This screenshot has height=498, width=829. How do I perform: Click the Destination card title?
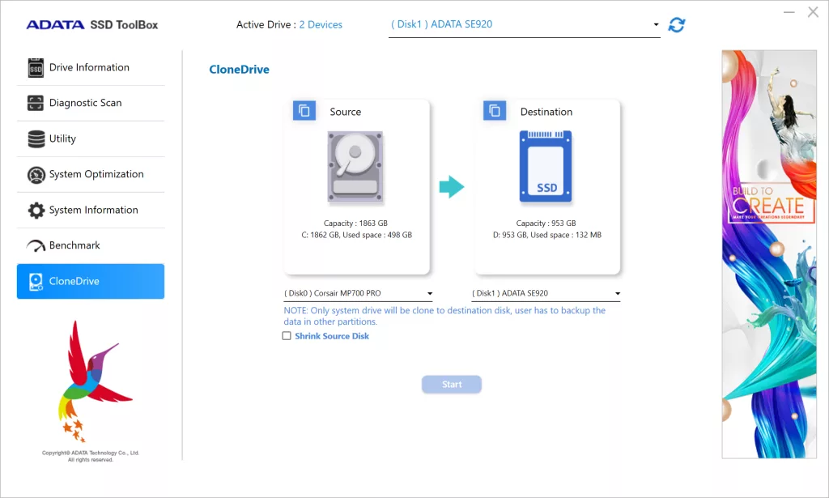tap(546, 112)
